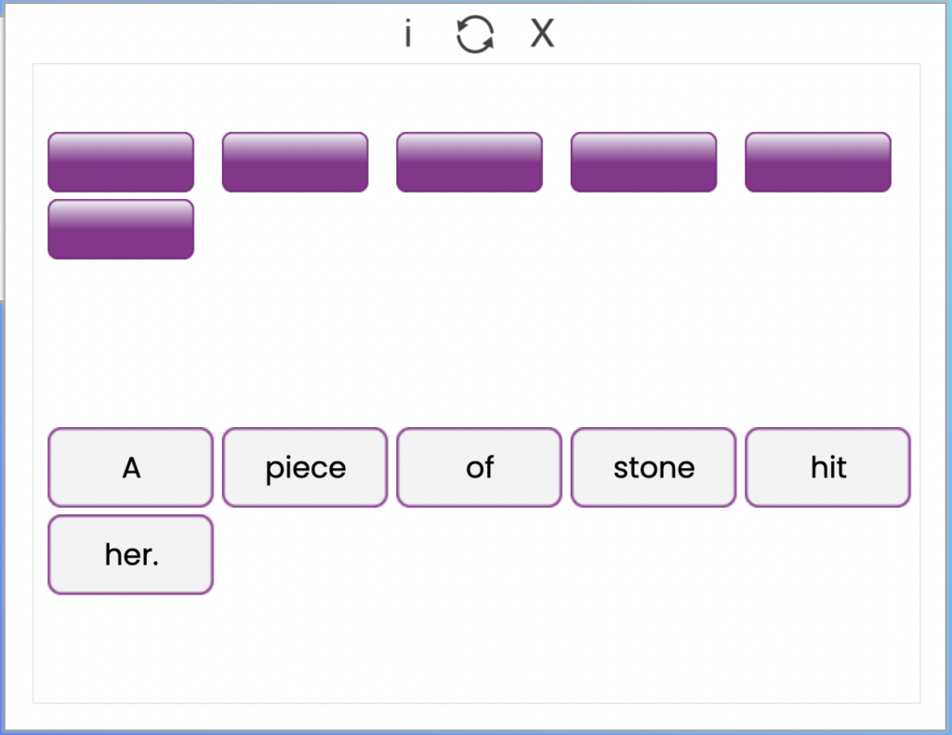Screen dimensions: 952x735
Task: Select the word tile "A"
Action: [x=130, y=467]
